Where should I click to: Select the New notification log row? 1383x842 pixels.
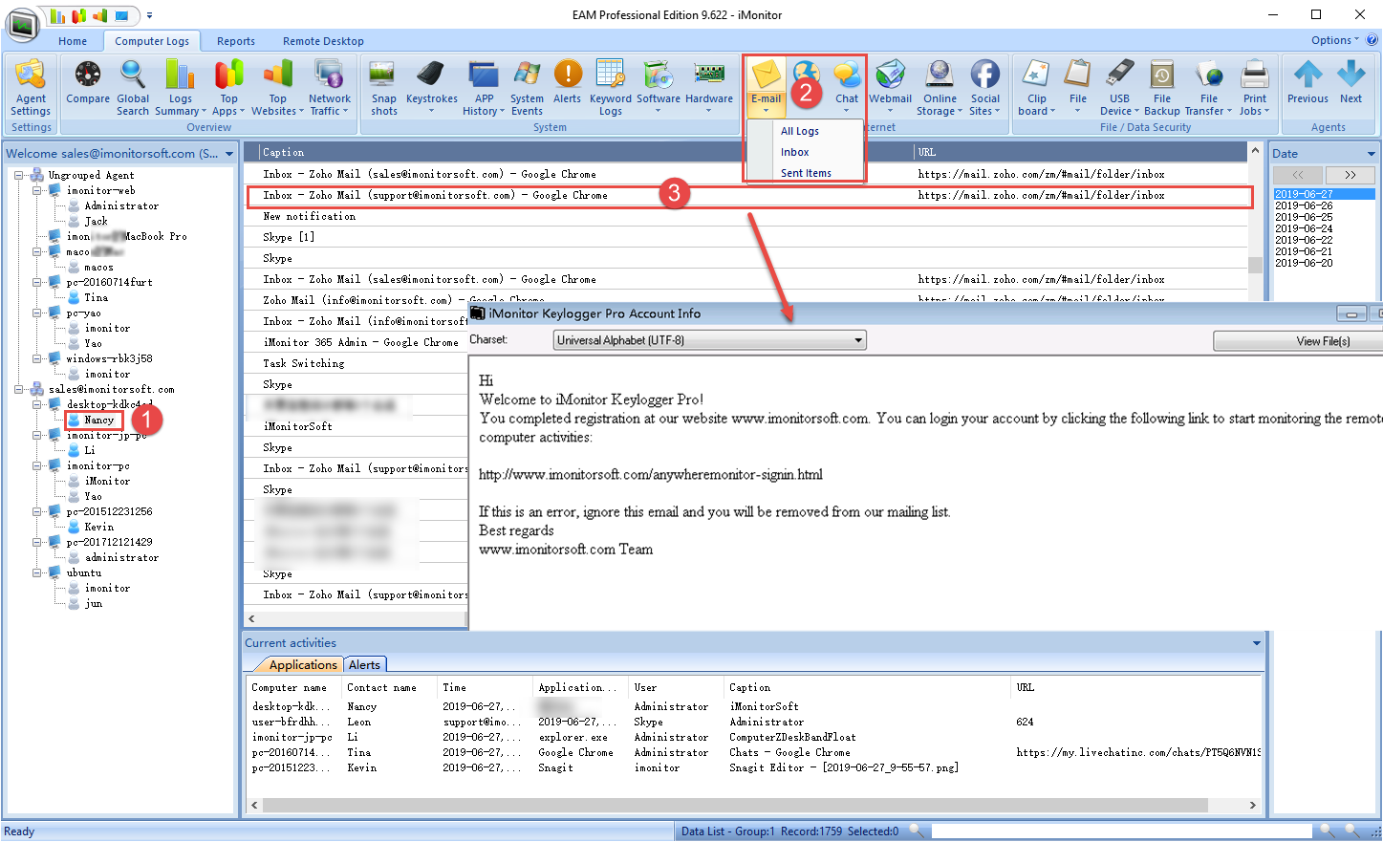pos(746,216)
